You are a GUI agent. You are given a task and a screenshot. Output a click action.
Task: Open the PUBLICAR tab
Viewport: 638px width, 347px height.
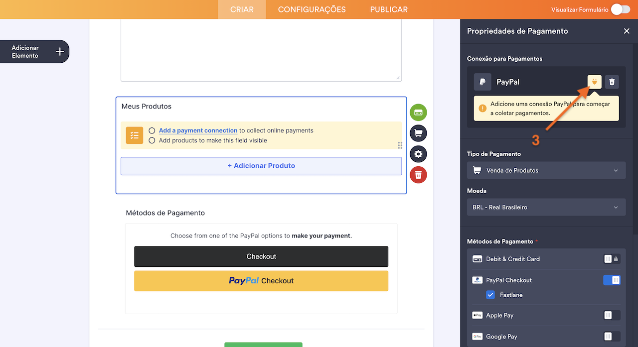[388, 9]
